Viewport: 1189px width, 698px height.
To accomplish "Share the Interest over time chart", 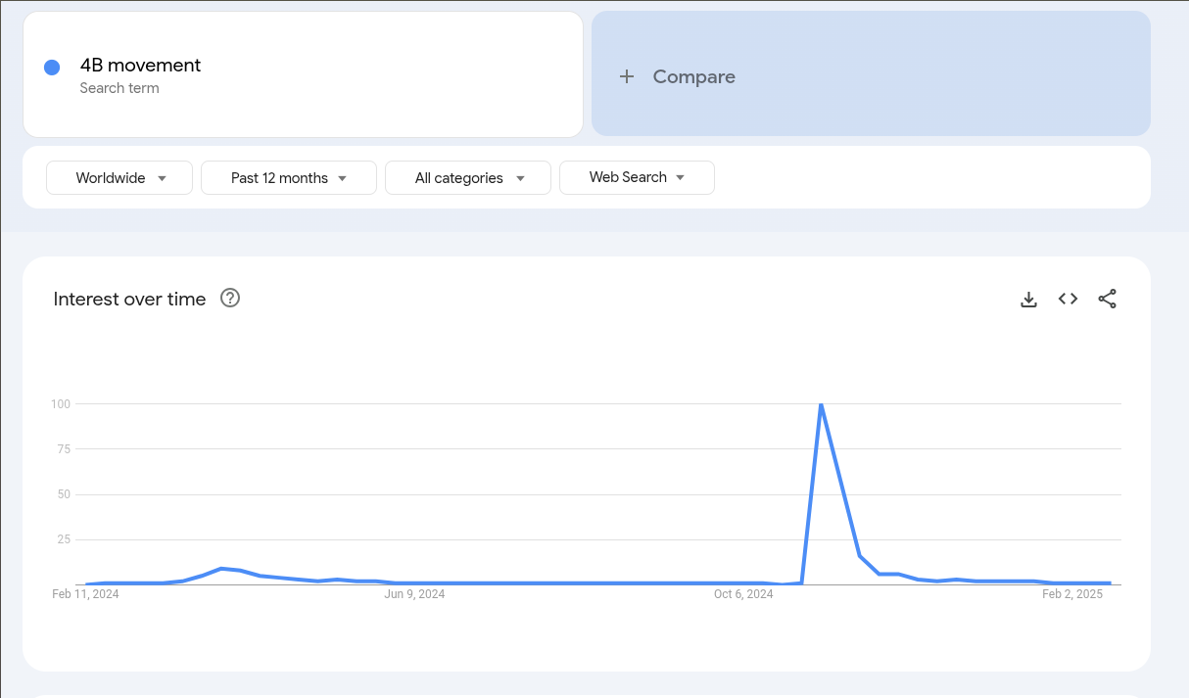I will click(1107, 300).
